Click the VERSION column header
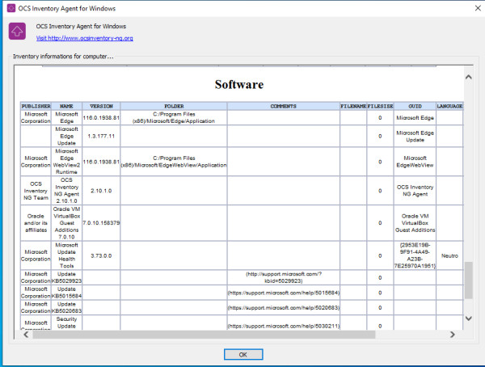Screen dimensions: 485x367 [101, 106]
